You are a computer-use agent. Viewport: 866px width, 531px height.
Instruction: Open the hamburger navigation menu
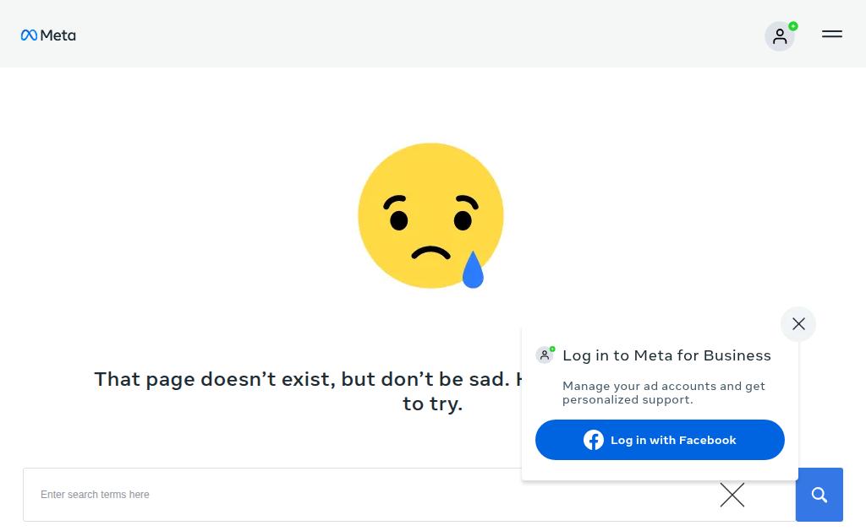click(x=832, y=34)
